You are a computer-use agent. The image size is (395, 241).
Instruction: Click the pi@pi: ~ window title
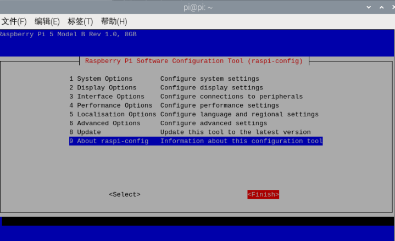(x=198, y=8)
